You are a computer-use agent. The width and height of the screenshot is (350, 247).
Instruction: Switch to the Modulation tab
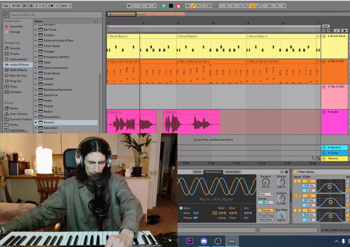tap(213, 172)
